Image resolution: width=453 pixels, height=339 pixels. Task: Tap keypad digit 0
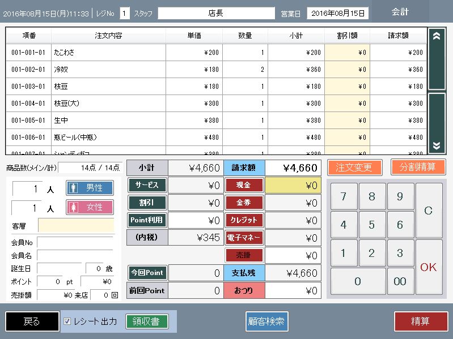coord(358,281)
